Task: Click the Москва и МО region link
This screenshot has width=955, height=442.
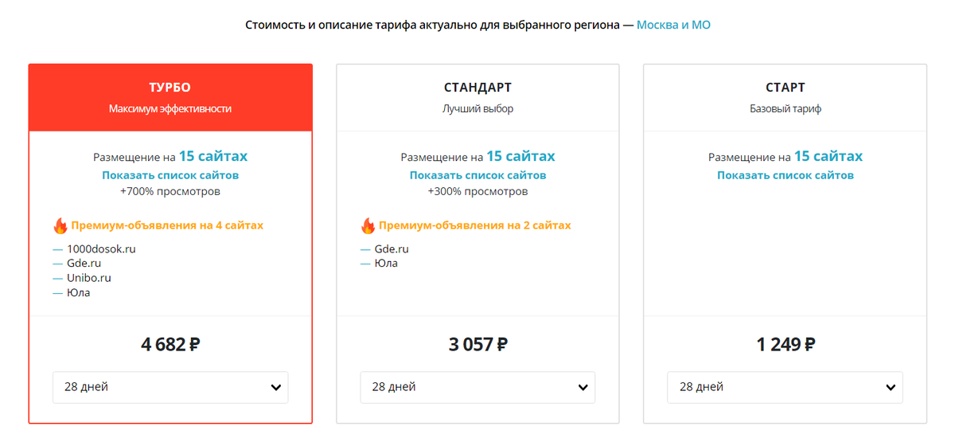Action: [673, 25]
